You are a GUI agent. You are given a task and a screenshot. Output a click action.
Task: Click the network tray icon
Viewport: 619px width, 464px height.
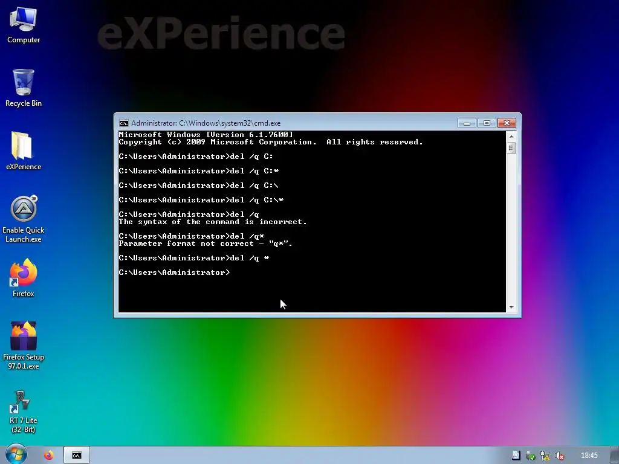point(545,456)
